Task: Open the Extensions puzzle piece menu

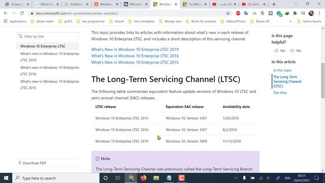Action: (295, 13)
